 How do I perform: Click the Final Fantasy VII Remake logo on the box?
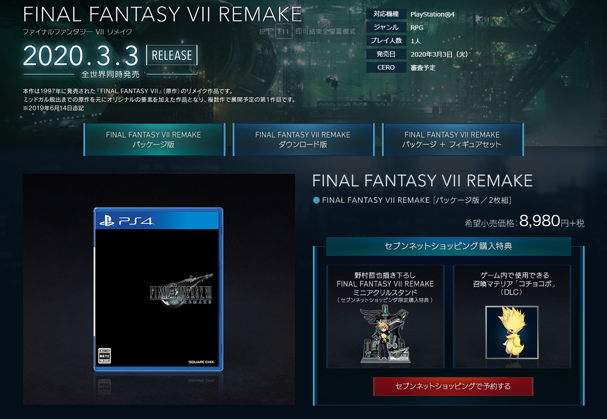click(x=181, y=291)
